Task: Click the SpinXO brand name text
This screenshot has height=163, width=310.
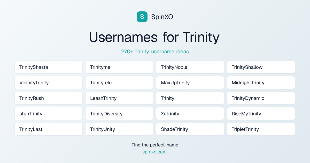Action: 162,17
